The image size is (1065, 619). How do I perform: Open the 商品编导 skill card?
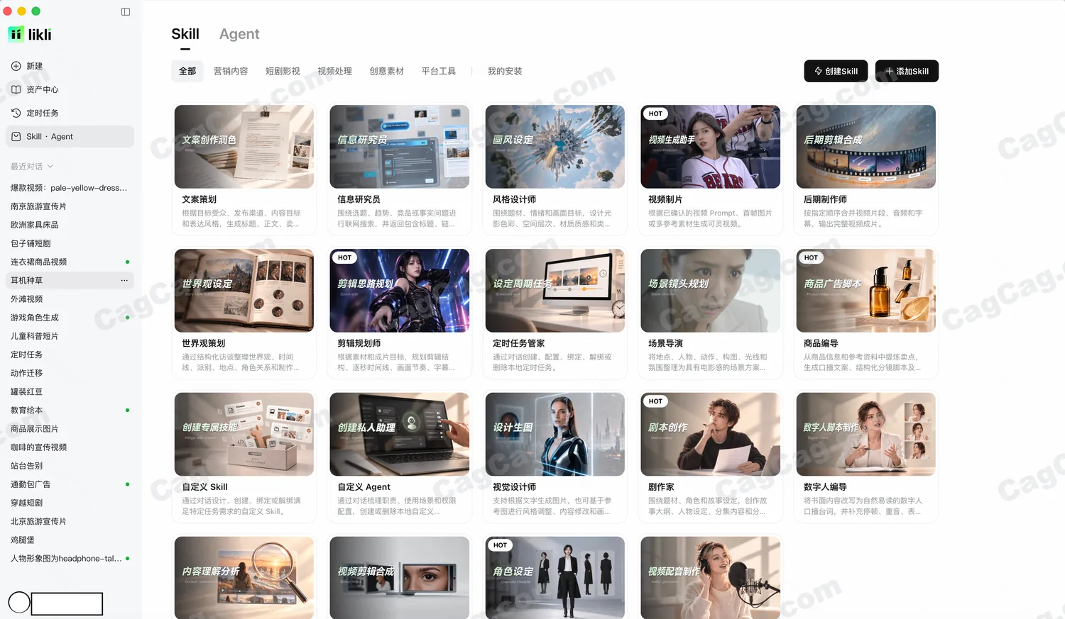coord(865,313)
